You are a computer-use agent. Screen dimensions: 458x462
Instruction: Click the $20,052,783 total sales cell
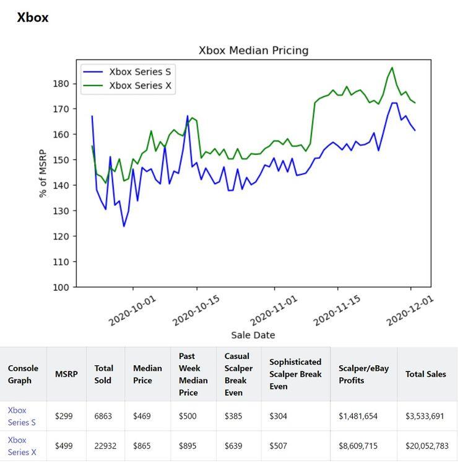427,446
